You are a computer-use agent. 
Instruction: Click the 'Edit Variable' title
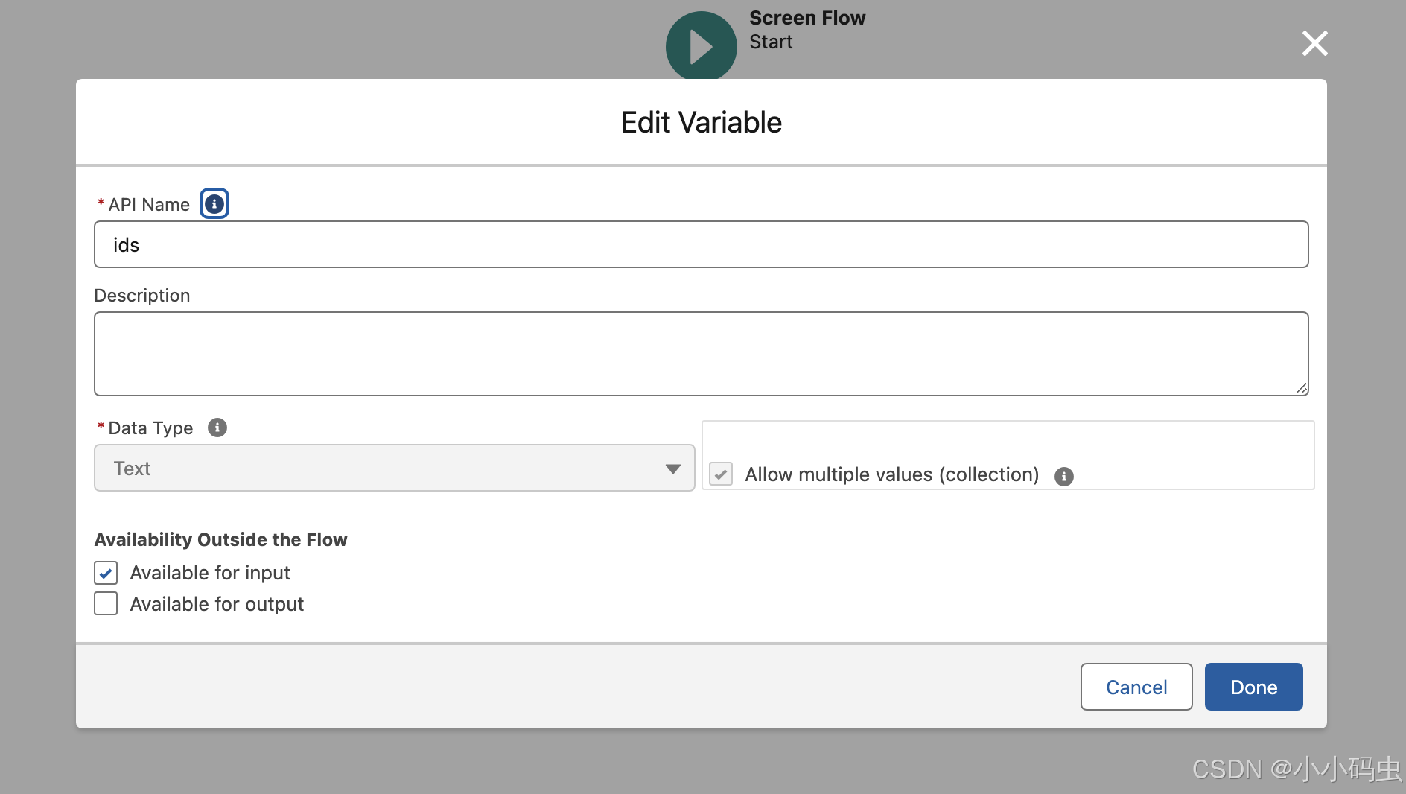pyautogui.click(x=701, y=122)
